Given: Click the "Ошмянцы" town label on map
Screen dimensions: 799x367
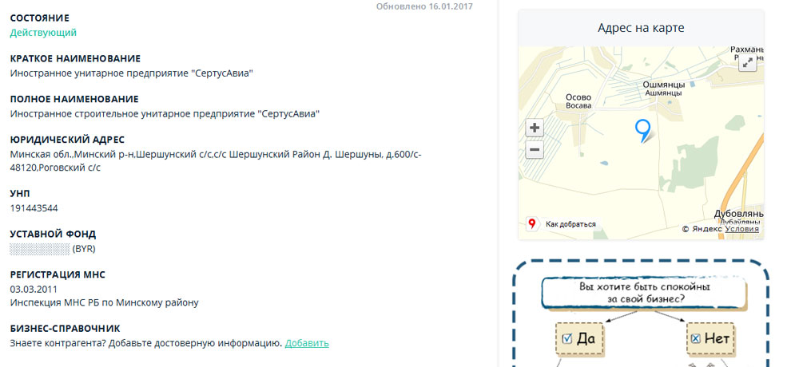Looking at the screenshot, I should point(662,83).
